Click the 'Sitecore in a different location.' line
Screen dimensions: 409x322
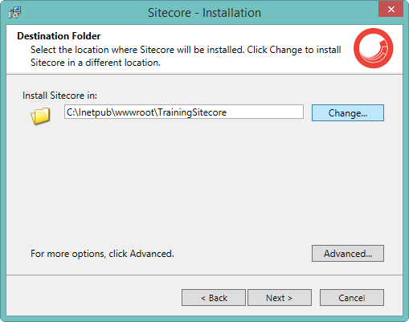tap(96, 63)
